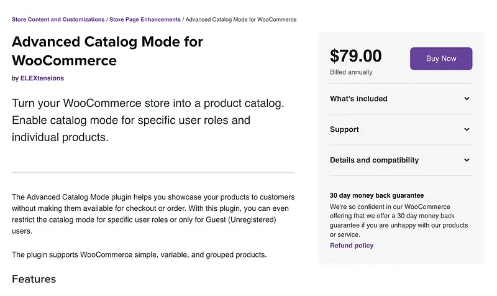Click the $79.00 price text
Viewport: 497px width, 296px height.
coord(355,57)
